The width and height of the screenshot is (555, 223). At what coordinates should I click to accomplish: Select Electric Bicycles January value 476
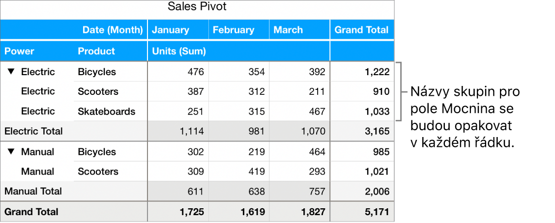click(196, 72)
